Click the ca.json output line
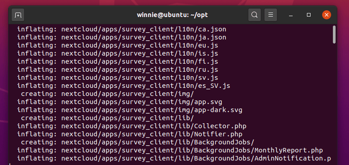Viewport: 349px width, 165px height. coord(122,29)
